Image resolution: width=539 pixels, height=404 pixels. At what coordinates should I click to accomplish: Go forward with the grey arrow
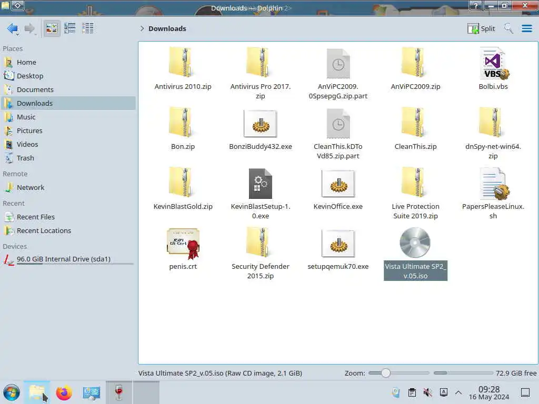coord(29,28)
